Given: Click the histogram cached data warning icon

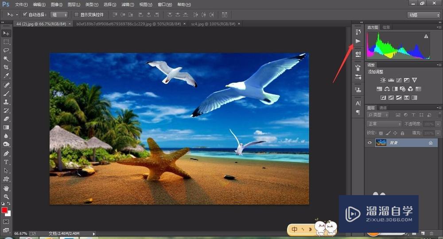Looking at the screenshot, I should (426, 36).
